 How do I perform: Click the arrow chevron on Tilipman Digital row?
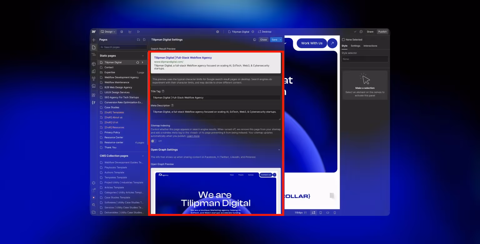[142, 62]
